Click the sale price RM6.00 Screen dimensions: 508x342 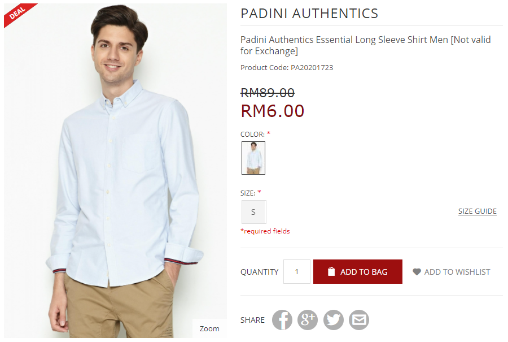[x=273, y=111]
